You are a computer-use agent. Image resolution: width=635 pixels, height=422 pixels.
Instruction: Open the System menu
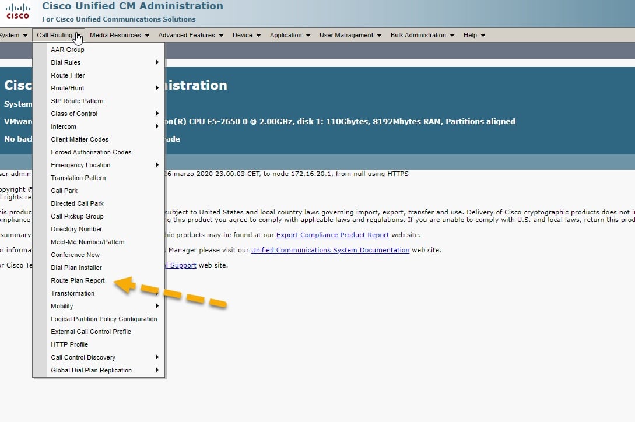13,35
